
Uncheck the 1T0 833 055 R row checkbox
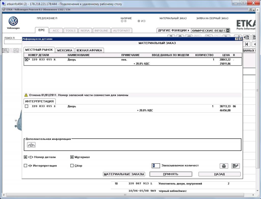point(26,60)
